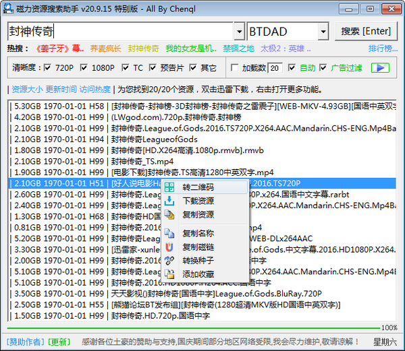Open the search keyword history dropdown
405x351 pixels.
[x=240, y=32]
